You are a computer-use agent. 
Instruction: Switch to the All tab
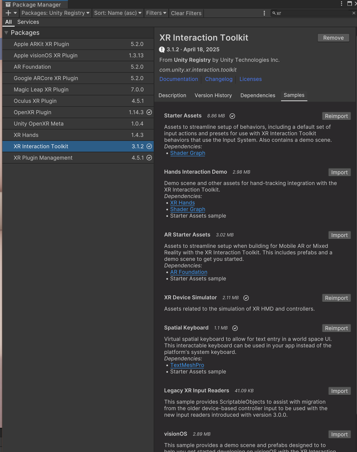8,22
